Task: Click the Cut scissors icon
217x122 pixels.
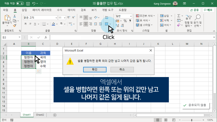Action: tap(15, 16)
